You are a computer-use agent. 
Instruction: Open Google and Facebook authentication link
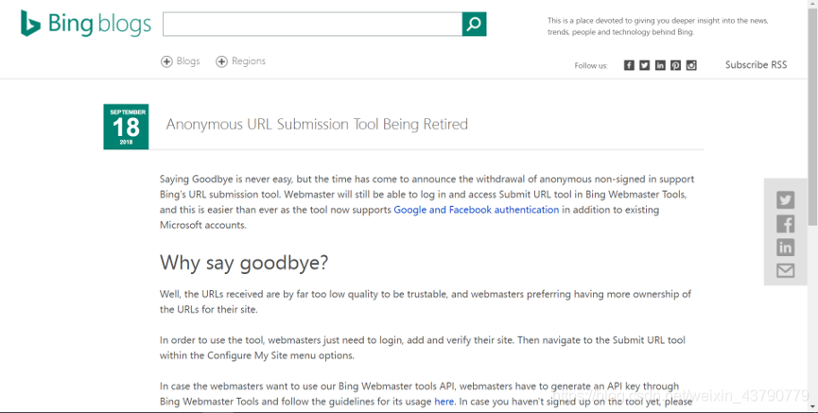[x=476, y=210]
